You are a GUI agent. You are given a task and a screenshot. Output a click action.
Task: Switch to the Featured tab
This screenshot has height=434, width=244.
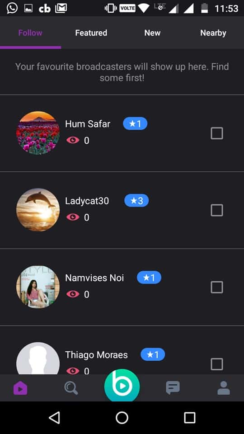coord(91,33)
